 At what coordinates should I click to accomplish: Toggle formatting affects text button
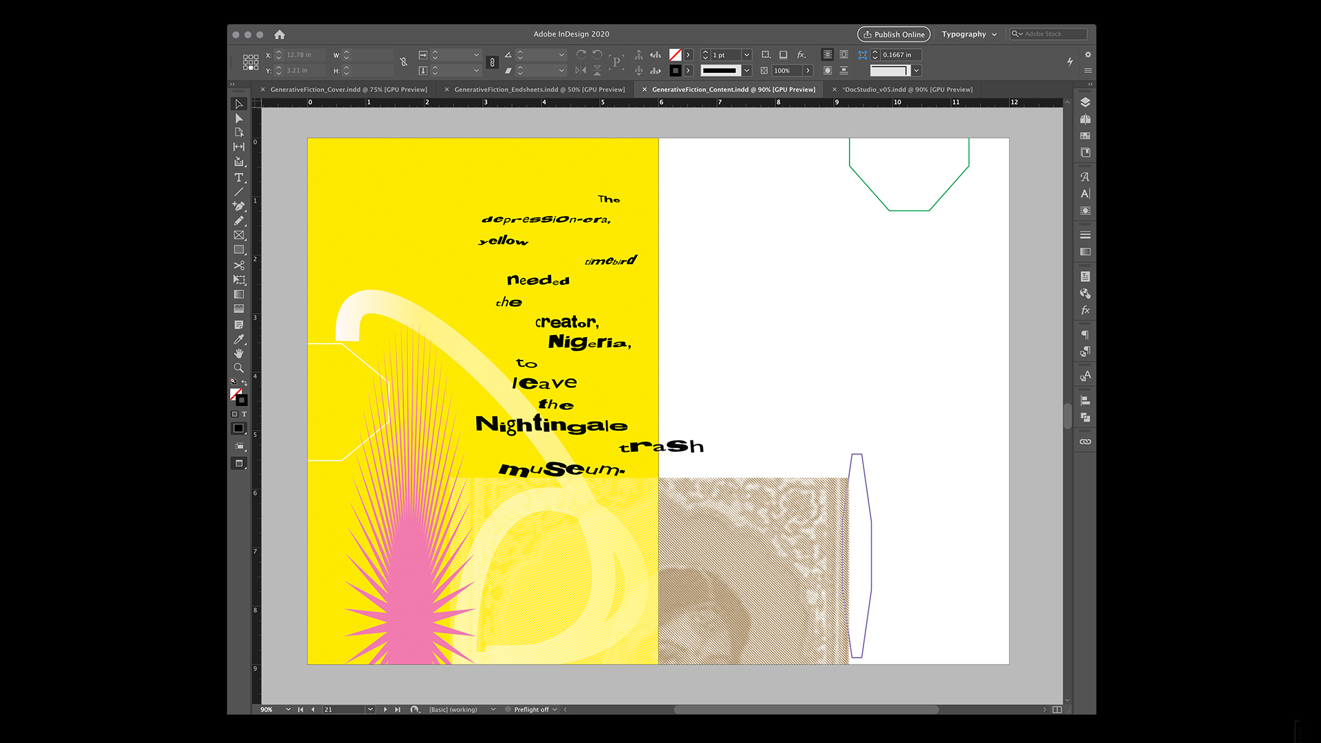pyautogui.click(x=244, y=414)
